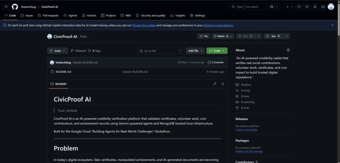Screen dimensions: 340x163
Task: Pin the CivicProof-AI repository
Action: (204, 36)
